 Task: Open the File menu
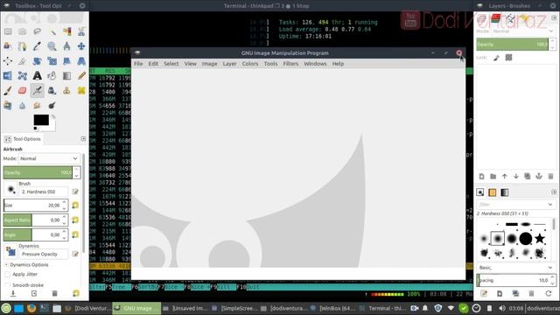(138, 64)
